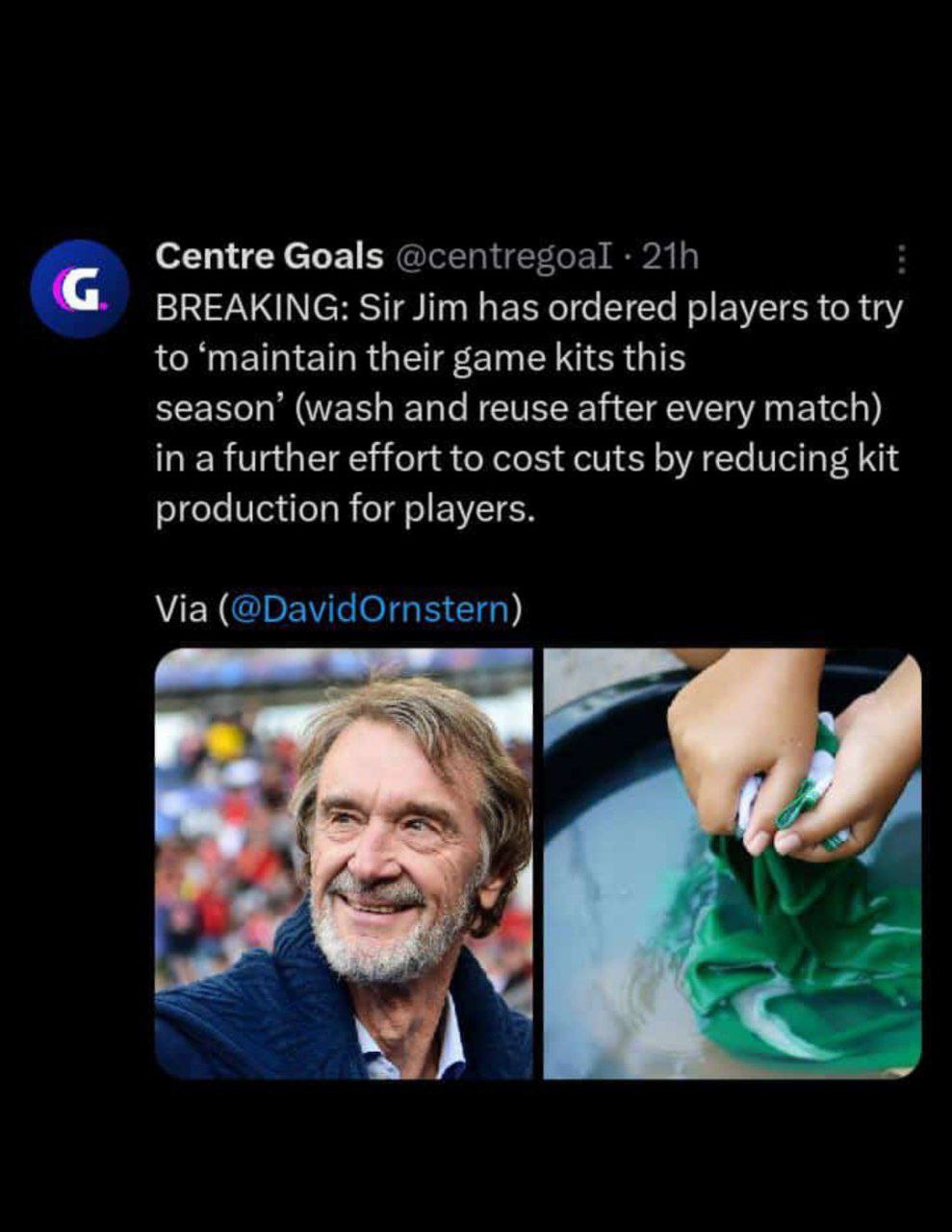
Task: Click the 'production for players.' line
Action: pyautogui.click(x=345, y=508)
